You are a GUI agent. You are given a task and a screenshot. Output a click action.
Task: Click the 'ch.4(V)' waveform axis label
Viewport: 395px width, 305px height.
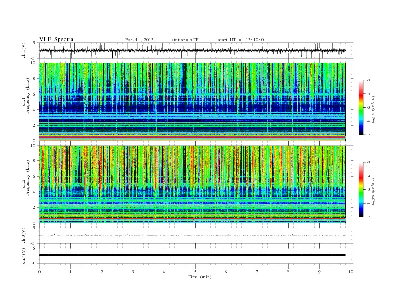[24, 256]
